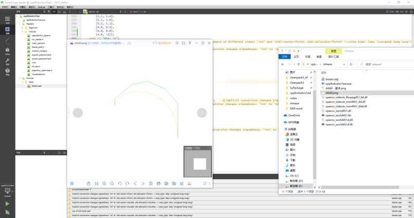Open Debug mode in Qt Creator sidebar

click(x=7, y=51)
